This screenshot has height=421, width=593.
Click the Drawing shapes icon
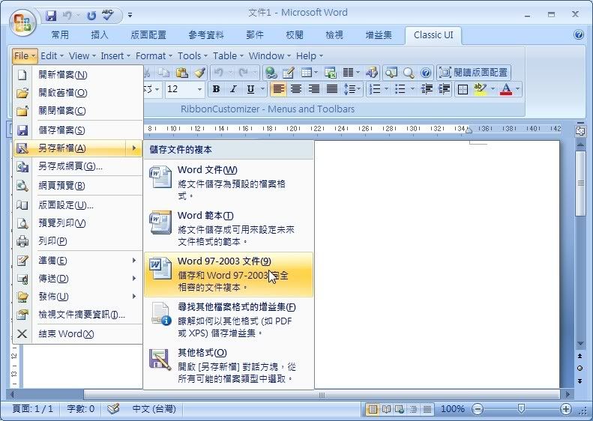coord(372,72)
